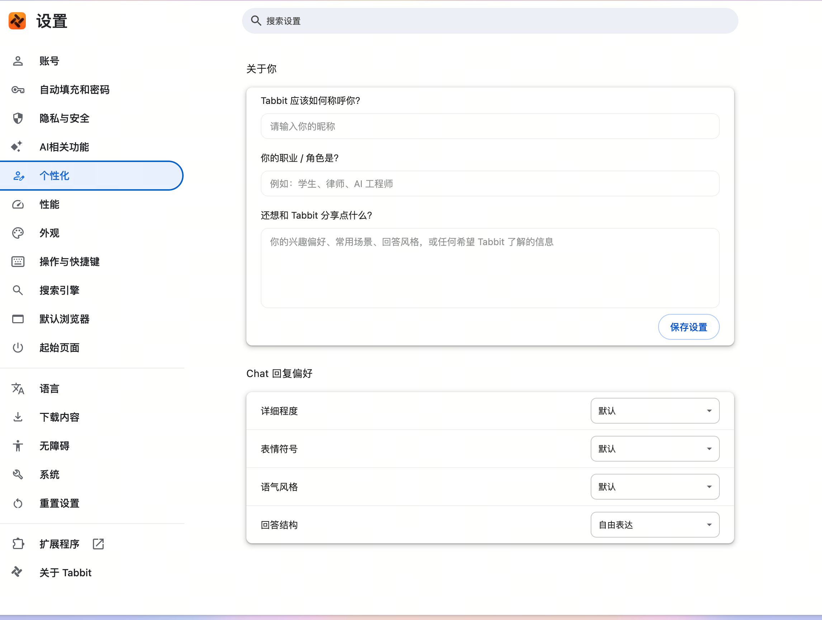This screenshot has width=822, height=620.
Task: Open 语言 settings
Action: tap(92, 388)
